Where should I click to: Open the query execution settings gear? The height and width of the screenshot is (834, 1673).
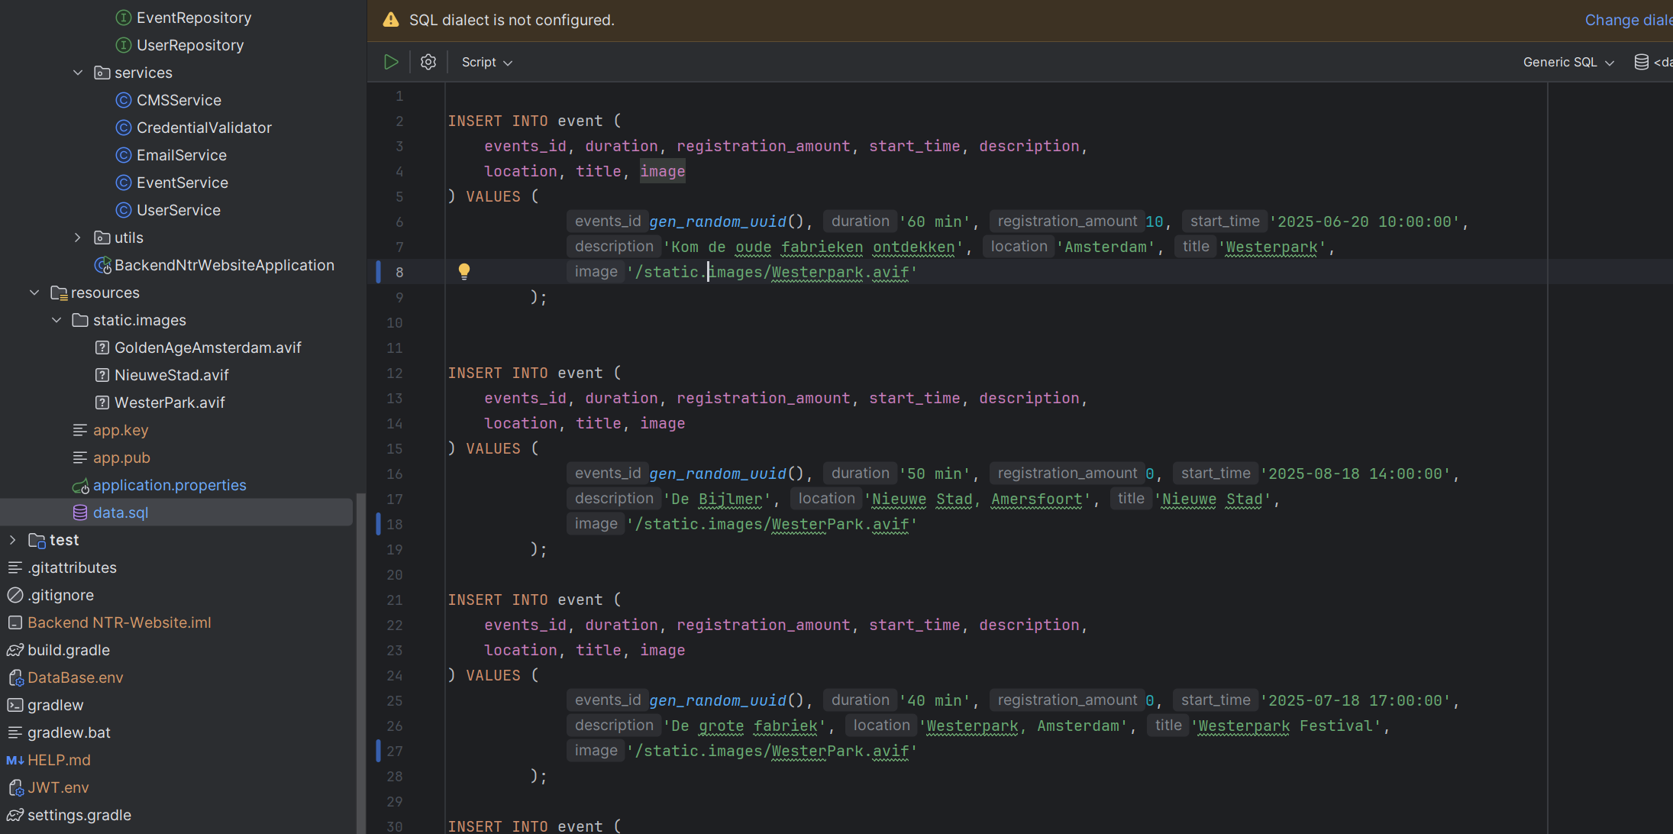428,62
